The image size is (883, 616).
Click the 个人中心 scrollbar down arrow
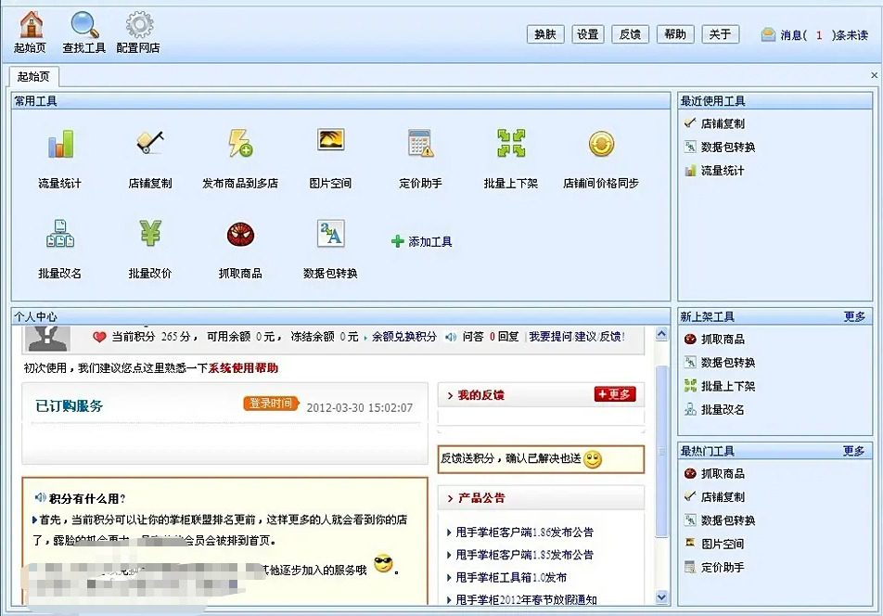(x=661, y=597)
